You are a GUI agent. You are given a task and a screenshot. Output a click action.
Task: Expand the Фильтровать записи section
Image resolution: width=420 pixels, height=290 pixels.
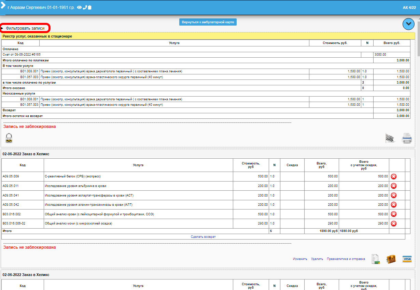25,28
